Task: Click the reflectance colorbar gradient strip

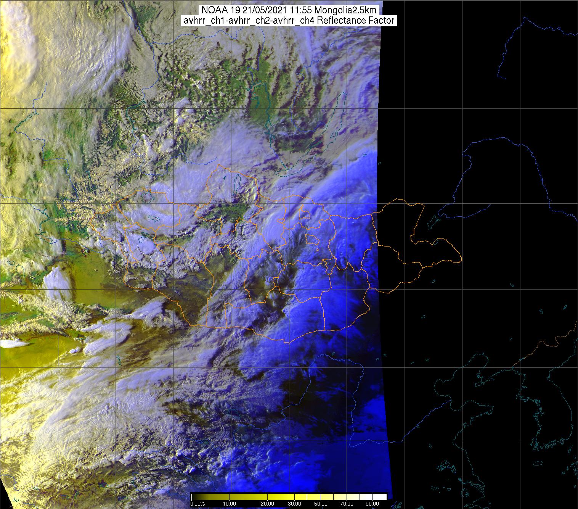Action: click(x=289, y=496)
